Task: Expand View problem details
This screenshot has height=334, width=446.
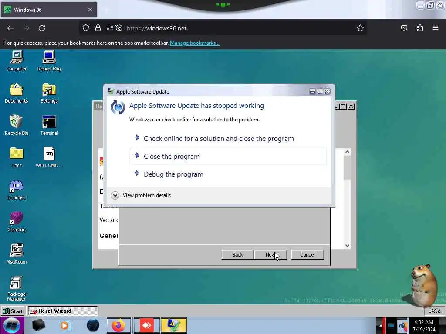Action: coord(141,195)
